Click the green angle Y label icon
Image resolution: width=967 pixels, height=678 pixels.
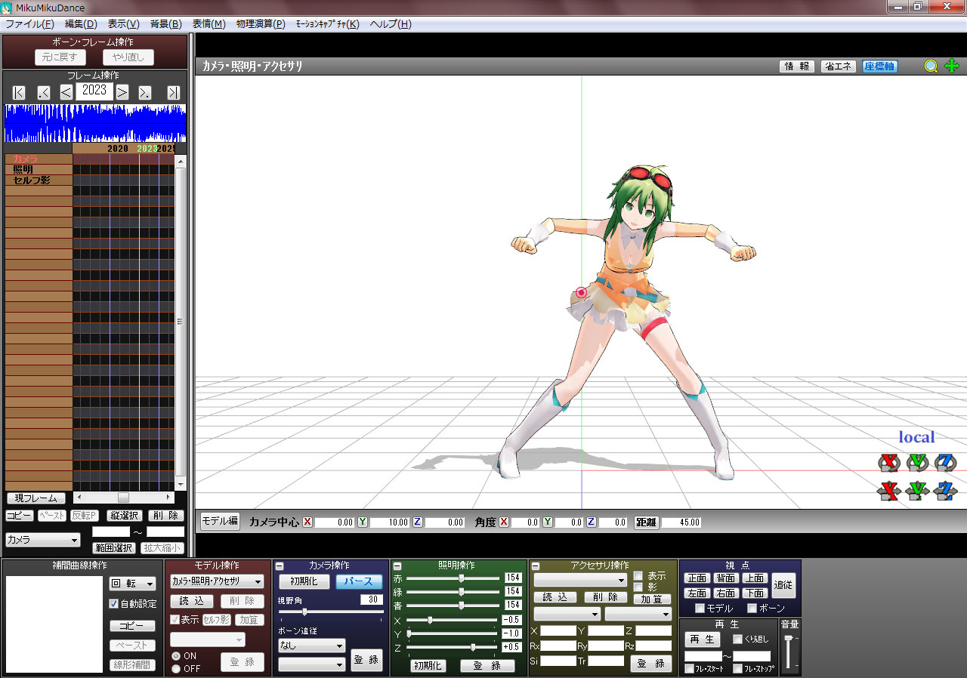pyautogui.click(x=548, y=522)
